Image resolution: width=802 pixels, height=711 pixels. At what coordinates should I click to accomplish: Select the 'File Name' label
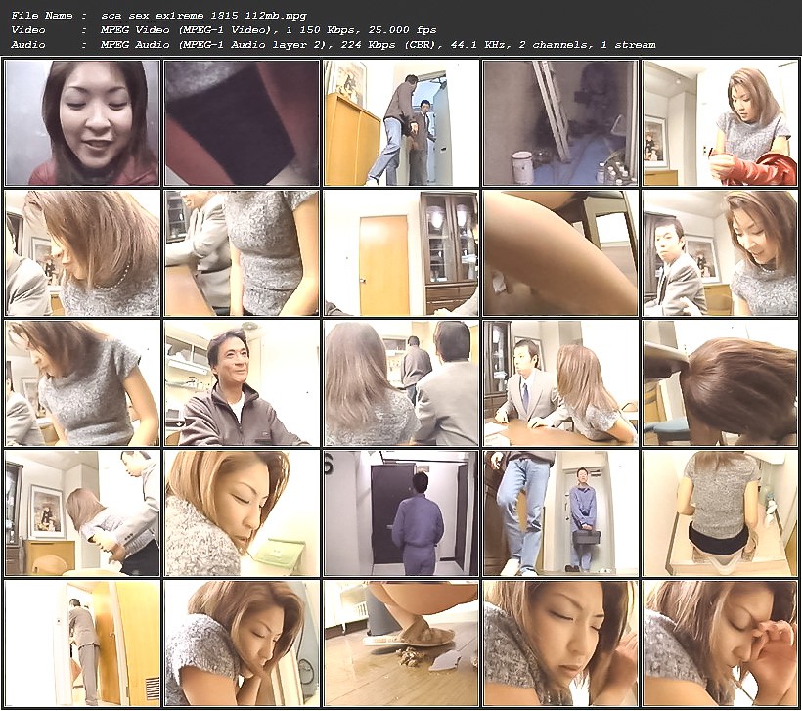(x=41, y=16)
